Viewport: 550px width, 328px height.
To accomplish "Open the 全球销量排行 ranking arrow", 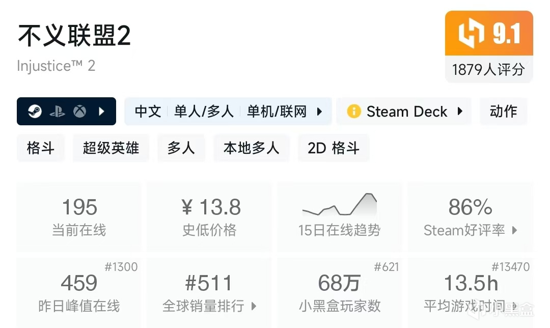I will [254, 306].
